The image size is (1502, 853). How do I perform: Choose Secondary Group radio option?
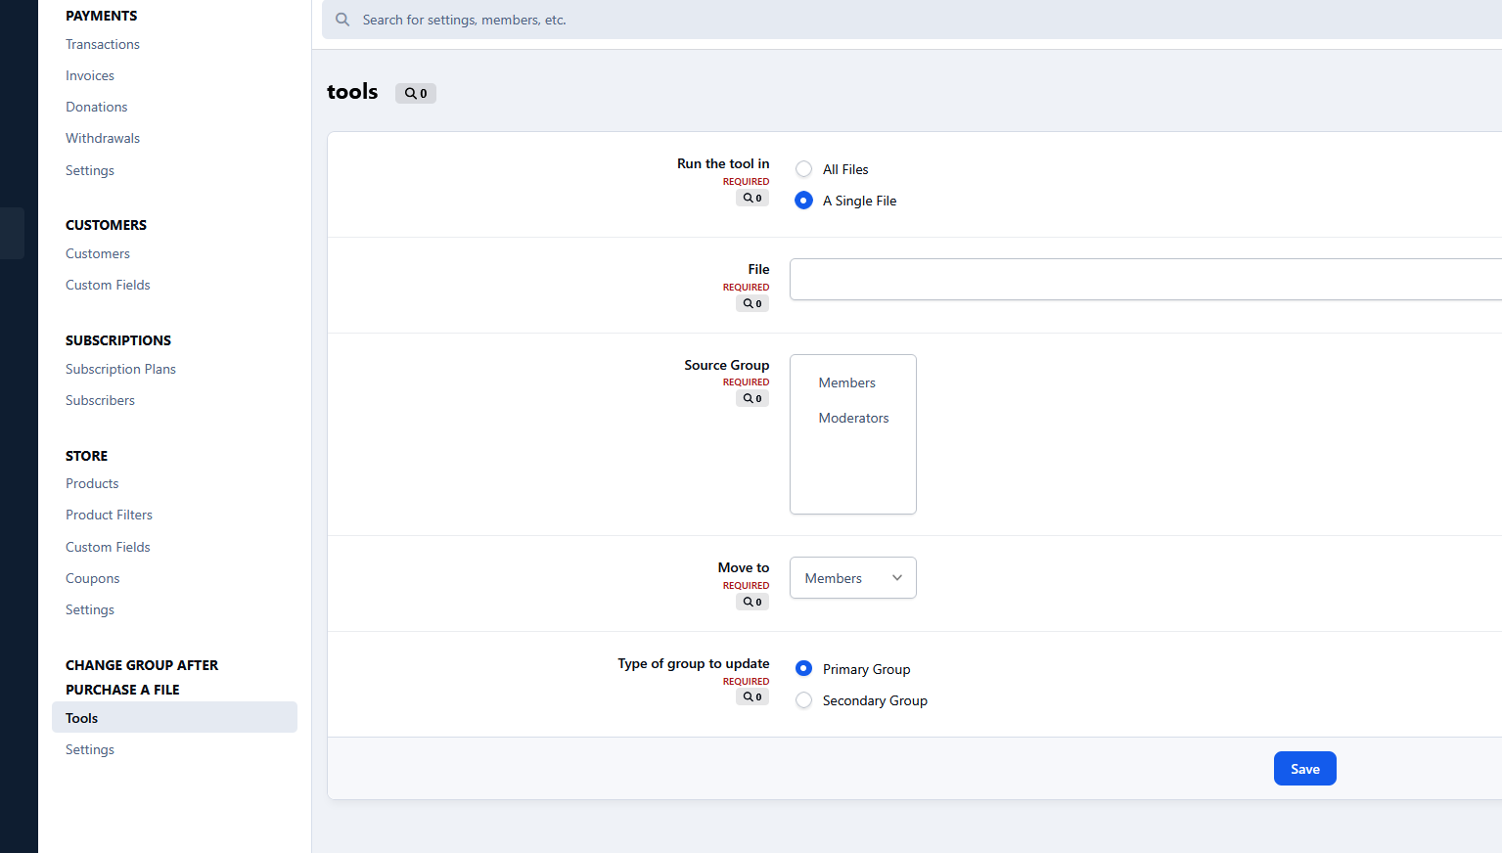tap(803, 700)
